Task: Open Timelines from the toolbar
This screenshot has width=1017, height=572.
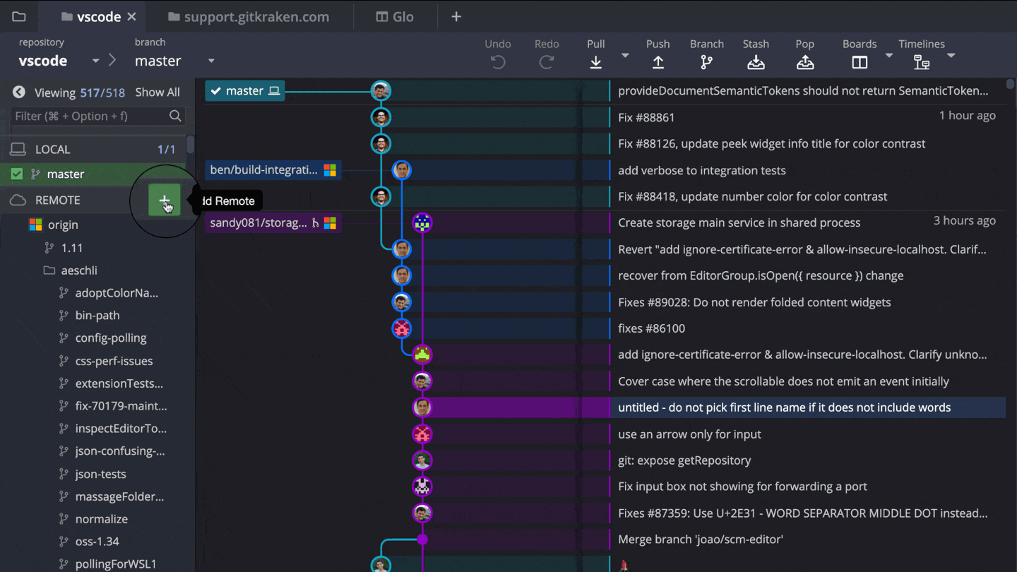Action: point(922,62)
